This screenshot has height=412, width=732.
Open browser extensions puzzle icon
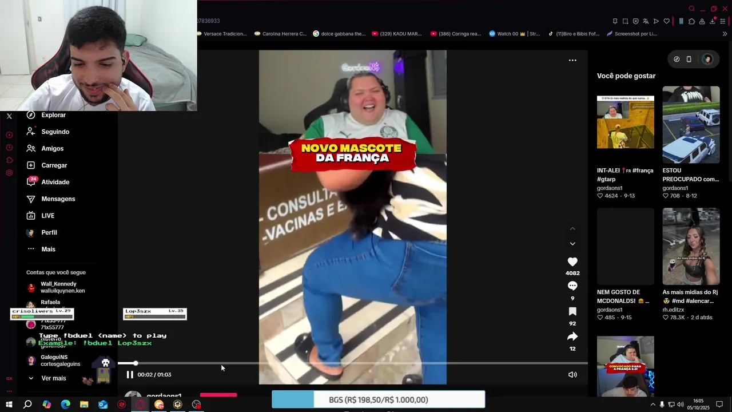[x=691, y=21]
